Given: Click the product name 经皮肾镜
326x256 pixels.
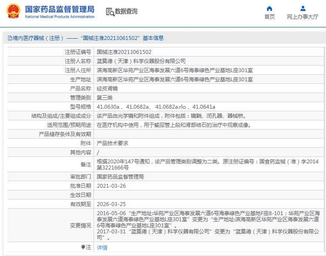Looking at the screenshot, I should tap(107, 89).
